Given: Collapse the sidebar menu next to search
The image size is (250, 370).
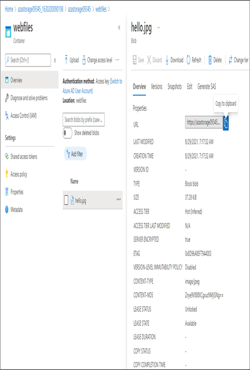Looking at the screenshot, I should 55,60.
